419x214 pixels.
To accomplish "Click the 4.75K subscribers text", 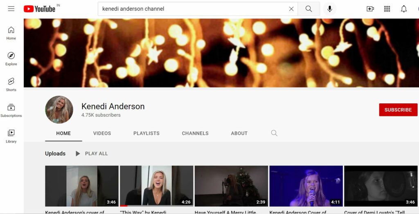I will pos(101,115).
